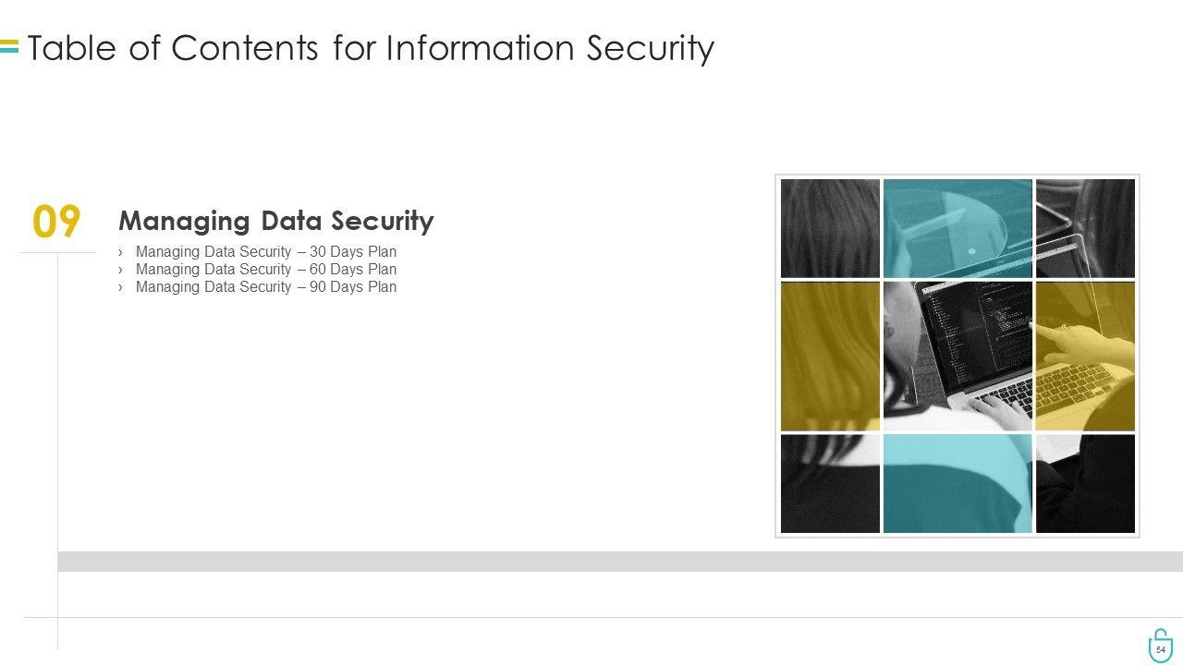Click the bottom-left dark image tile
1183x665 pixels.
click(x=830, y=483)
